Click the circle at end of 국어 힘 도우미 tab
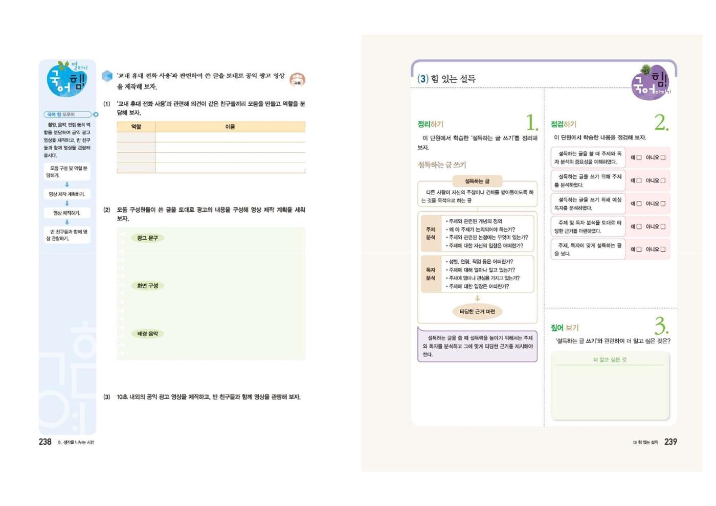Viewport: 716px width, 506px height. (96, 114)
